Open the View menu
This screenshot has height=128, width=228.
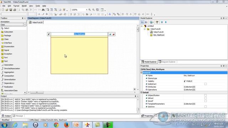click(31, 6)
